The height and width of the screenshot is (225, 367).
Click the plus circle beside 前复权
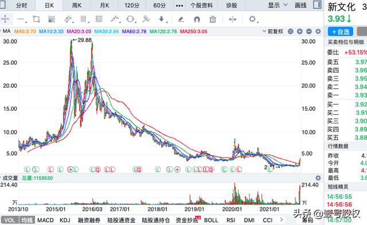299,31
